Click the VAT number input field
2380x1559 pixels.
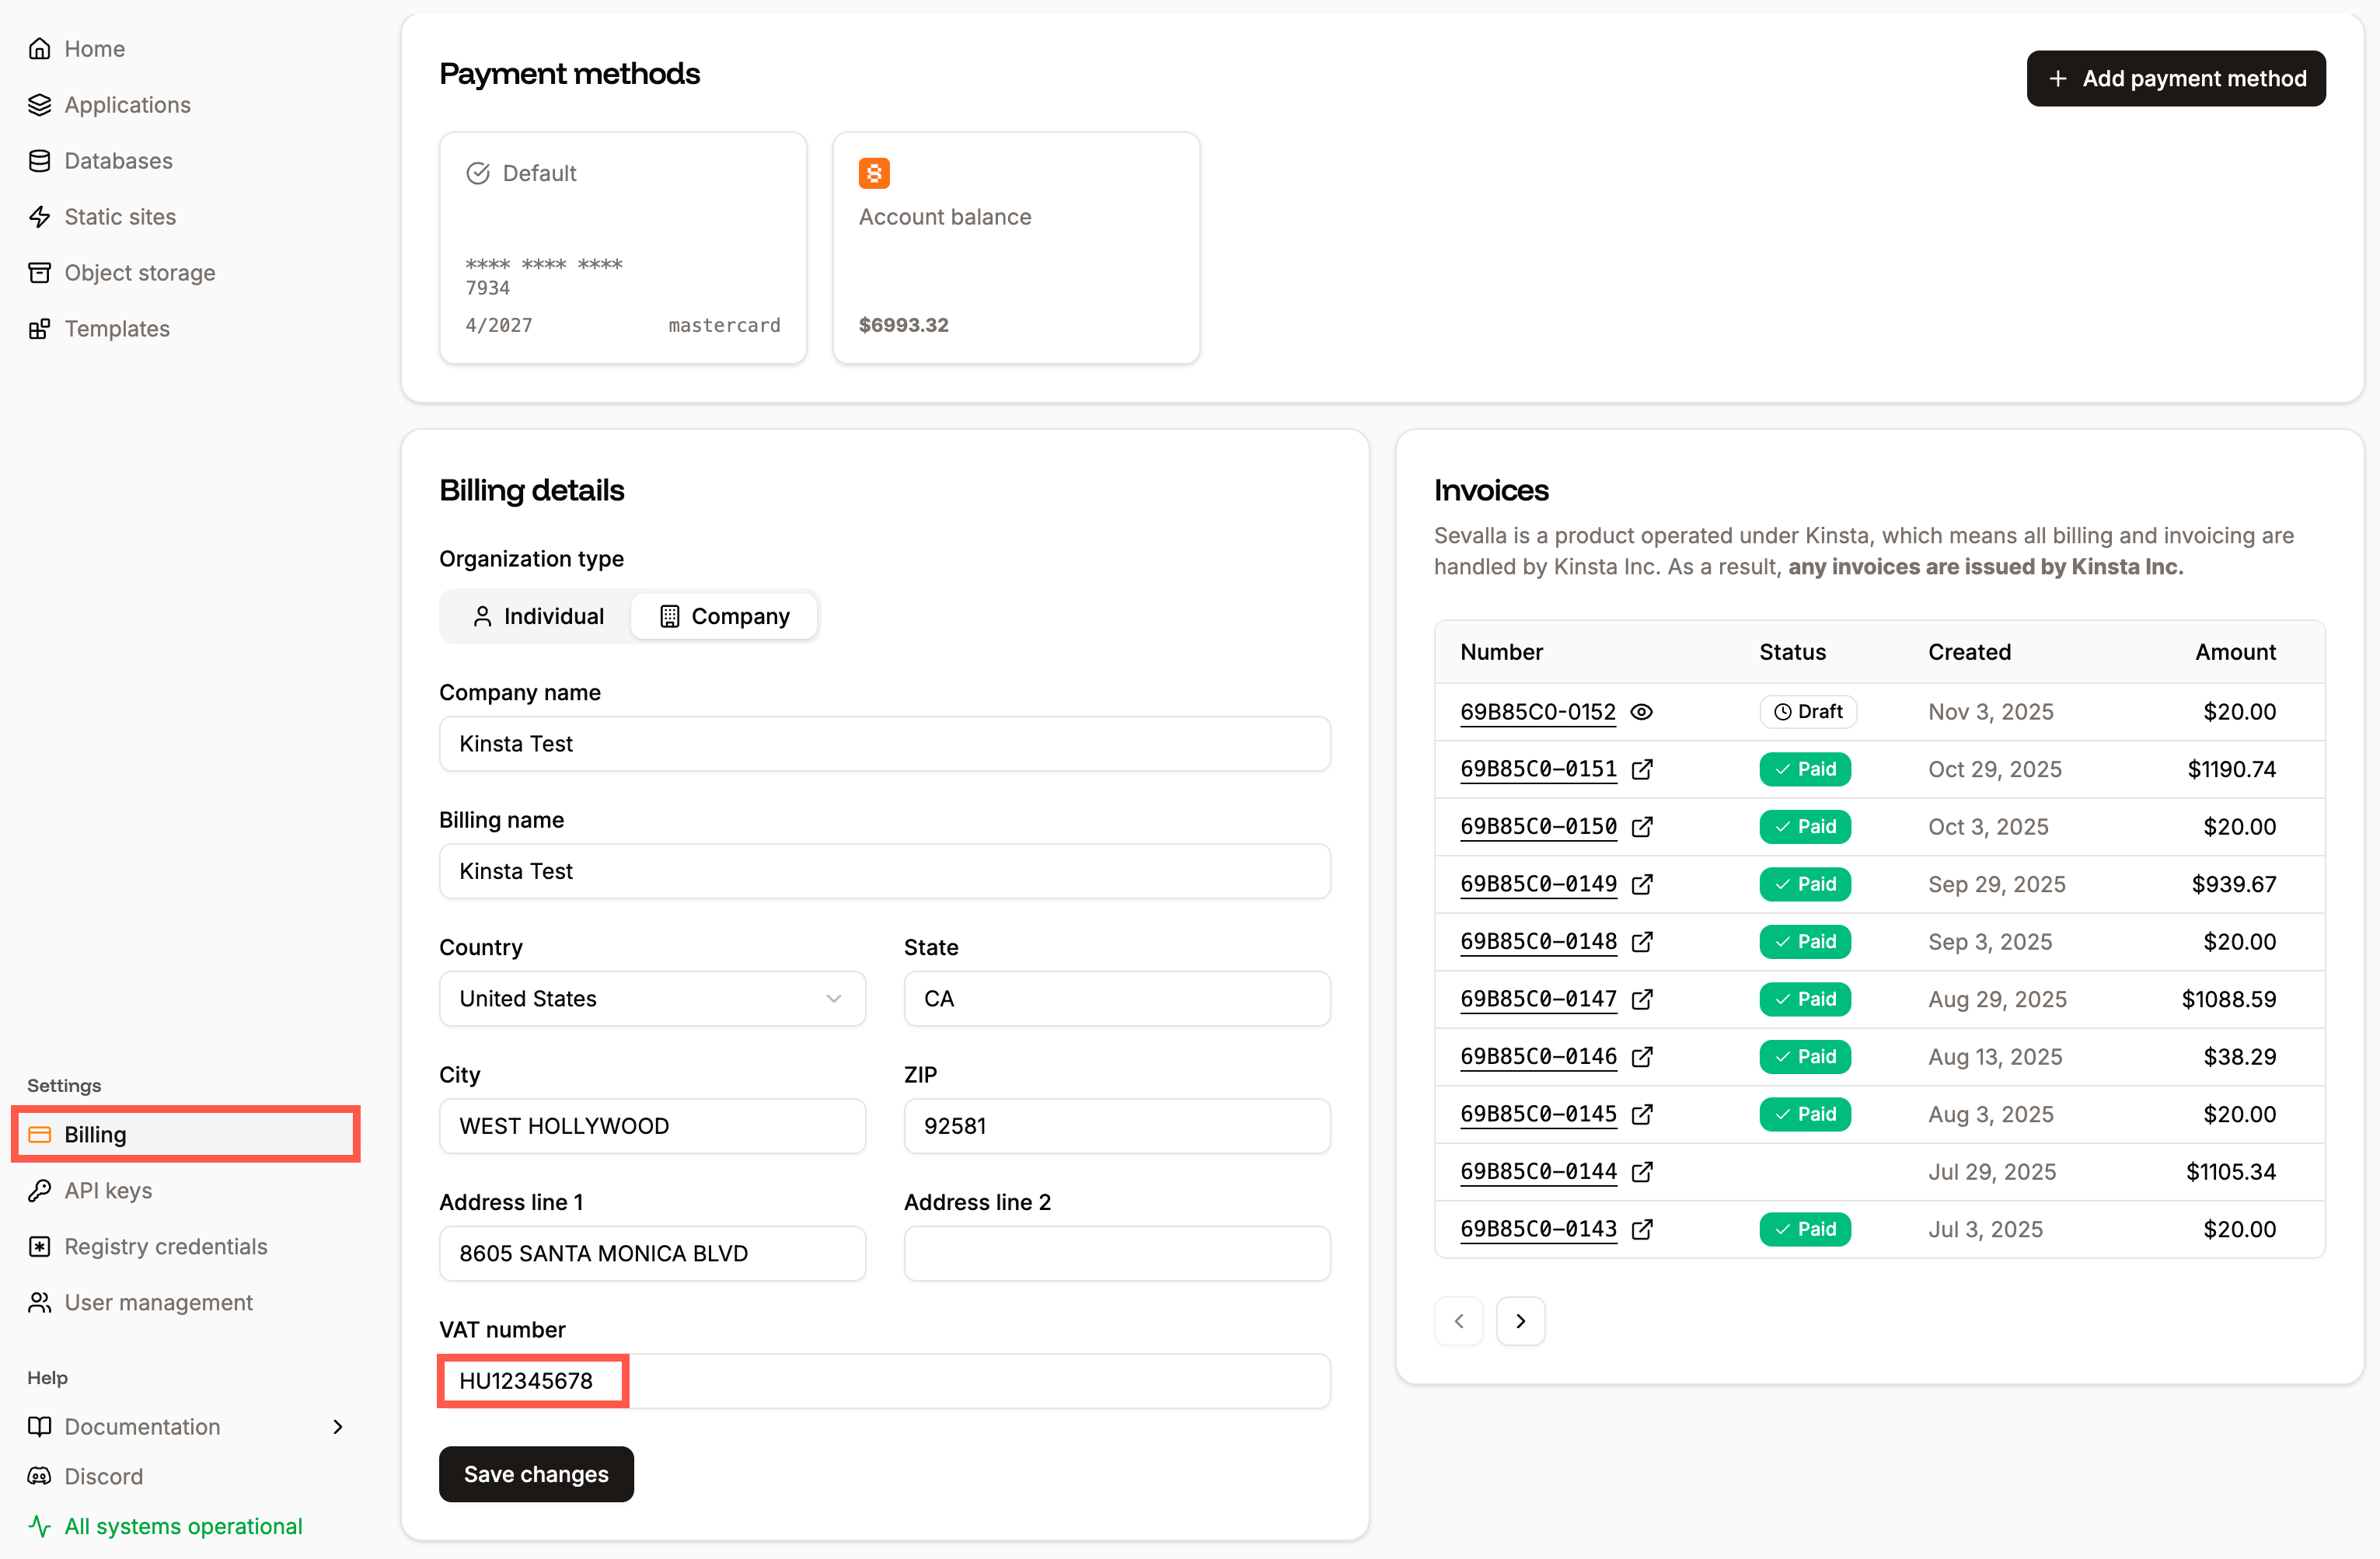(884, 1381)
